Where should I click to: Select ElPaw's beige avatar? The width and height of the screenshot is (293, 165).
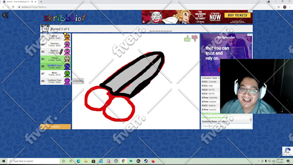[67, 59]
